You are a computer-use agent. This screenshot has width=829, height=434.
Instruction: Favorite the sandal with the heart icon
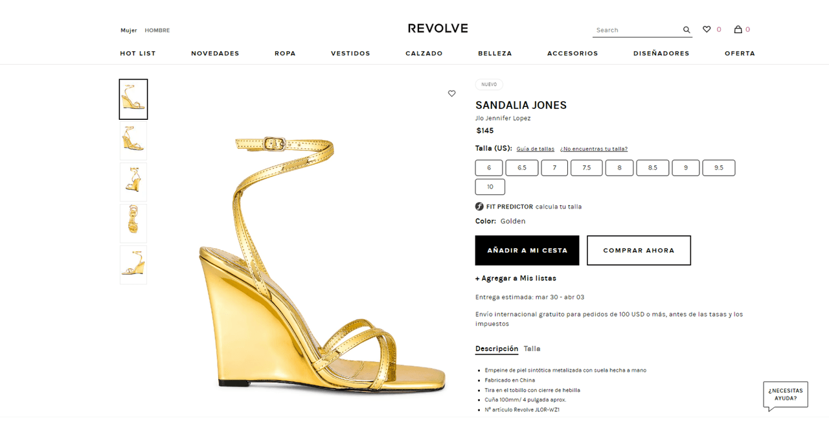click(451, 93)
